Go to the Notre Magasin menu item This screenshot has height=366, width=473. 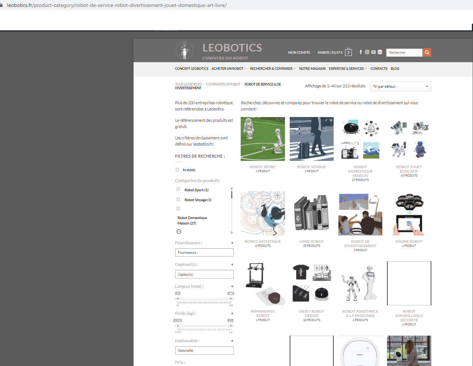click(x=312, y=69)
